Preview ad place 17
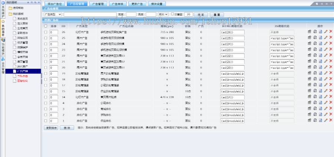Image resolution: width=334 pixels, height=157 pixels. point(320,85)
